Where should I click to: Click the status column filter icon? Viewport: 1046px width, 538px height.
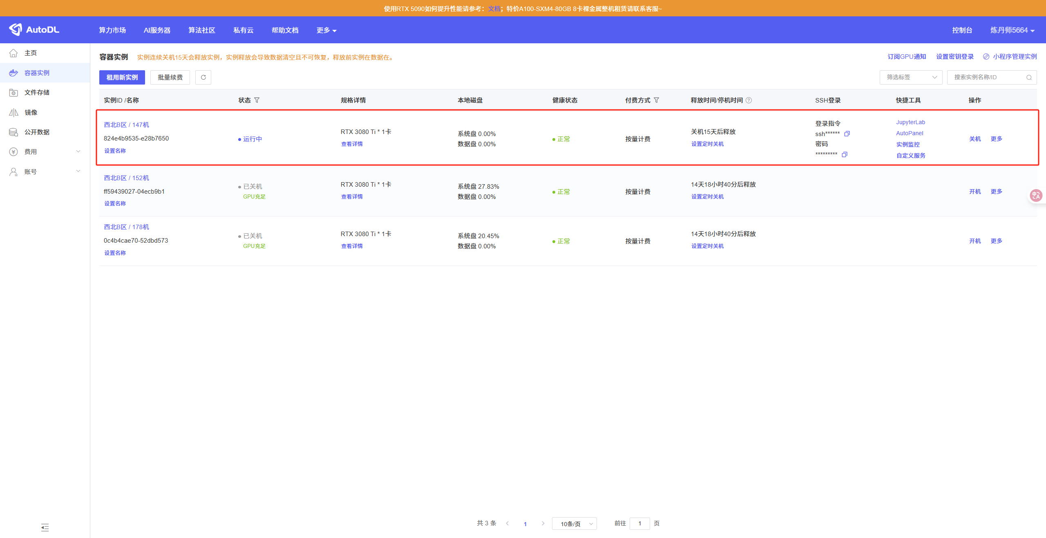257,100
